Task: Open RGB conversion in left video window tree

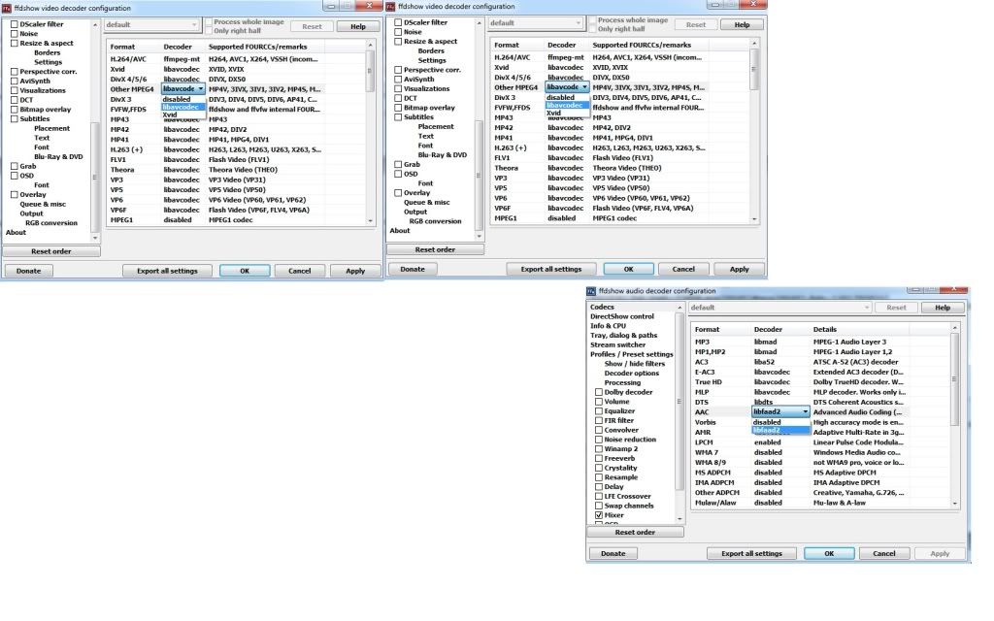Action: point(51,223)
